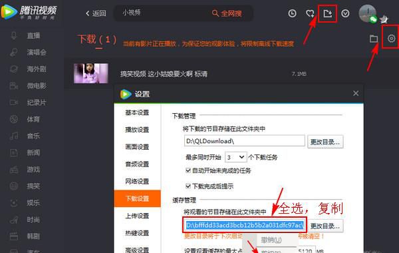The height and width of the screenshot is (253, 399).
Task: Click 更改目录 beside the download folder
Action: click(325, 142)
